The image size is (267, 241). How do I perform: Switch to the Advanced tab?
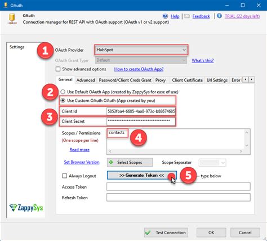(x=86, y=80)
